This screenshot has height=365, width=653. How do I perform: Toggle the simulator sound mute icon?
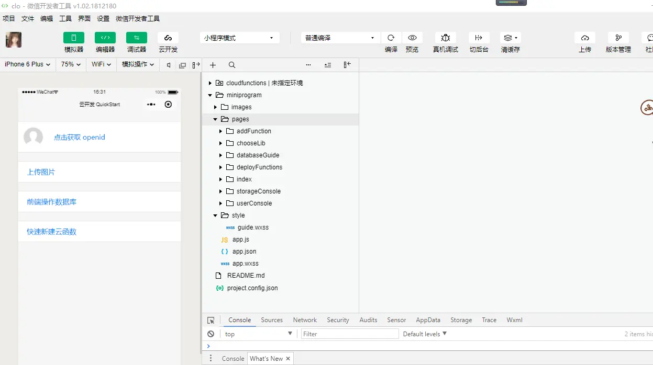tap(169, 65)
